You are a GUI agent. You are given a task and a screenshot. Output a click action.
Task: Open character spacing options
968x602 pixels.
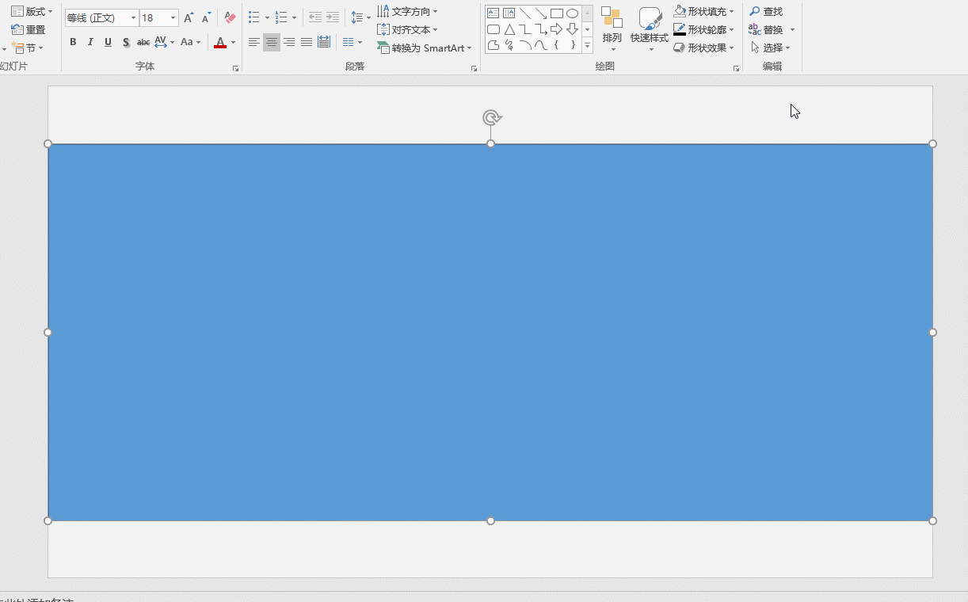(x=164, y=42)
